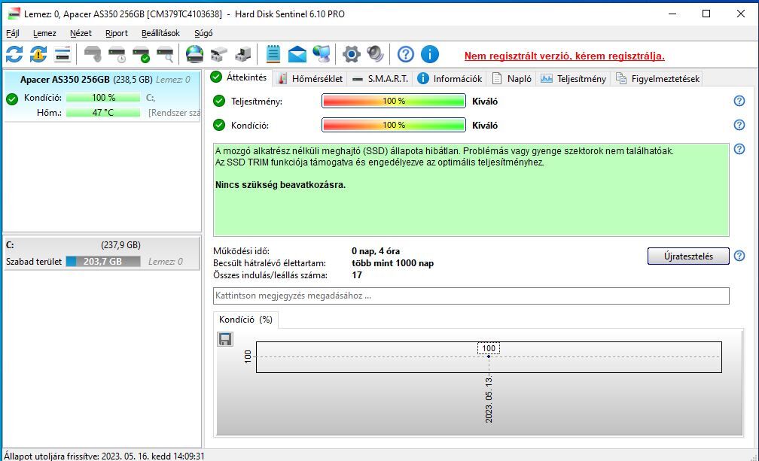759x461 pixels.
Task: Open the Riport menu
Action: click(x=117, y=33)
